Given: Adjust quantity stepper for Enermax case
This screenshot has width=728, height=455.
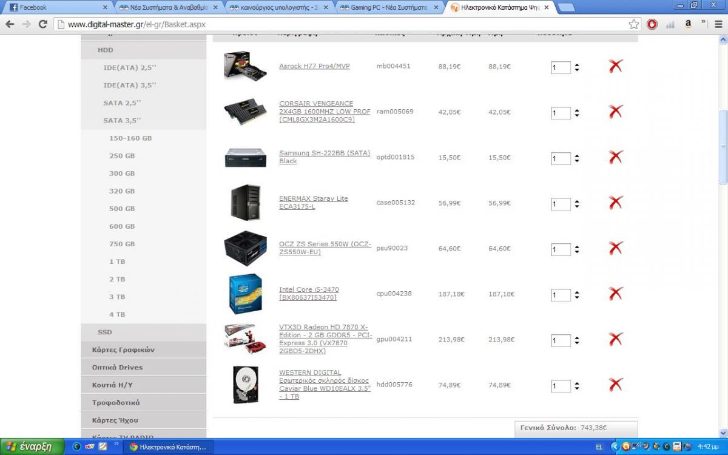Looking at the screenshot, I should click(x=576, y=204).
